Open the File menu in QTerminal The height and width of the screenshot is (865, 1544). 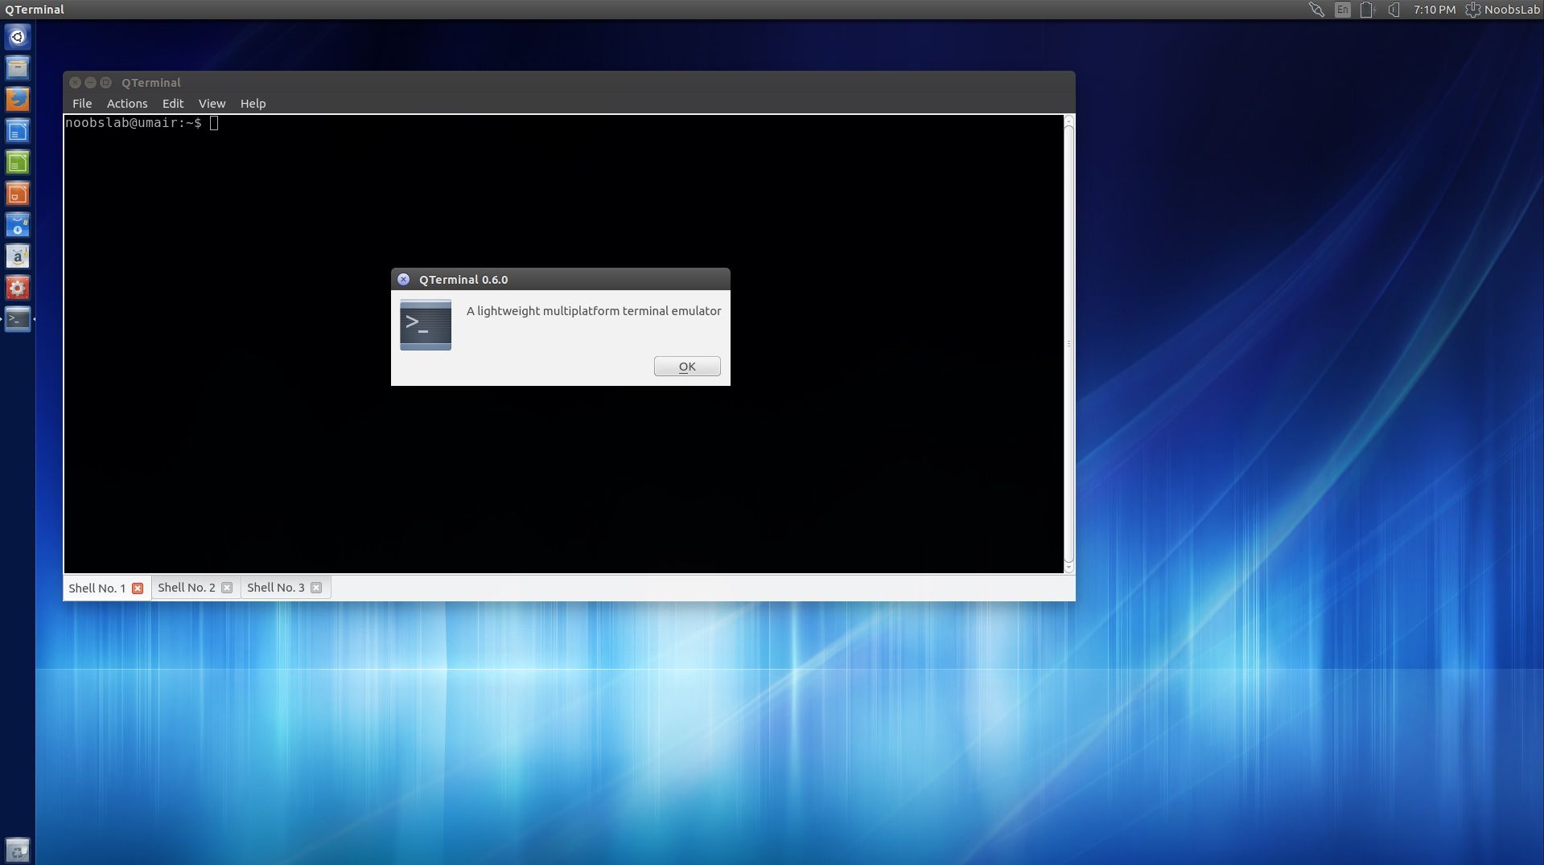pos(82,104)
